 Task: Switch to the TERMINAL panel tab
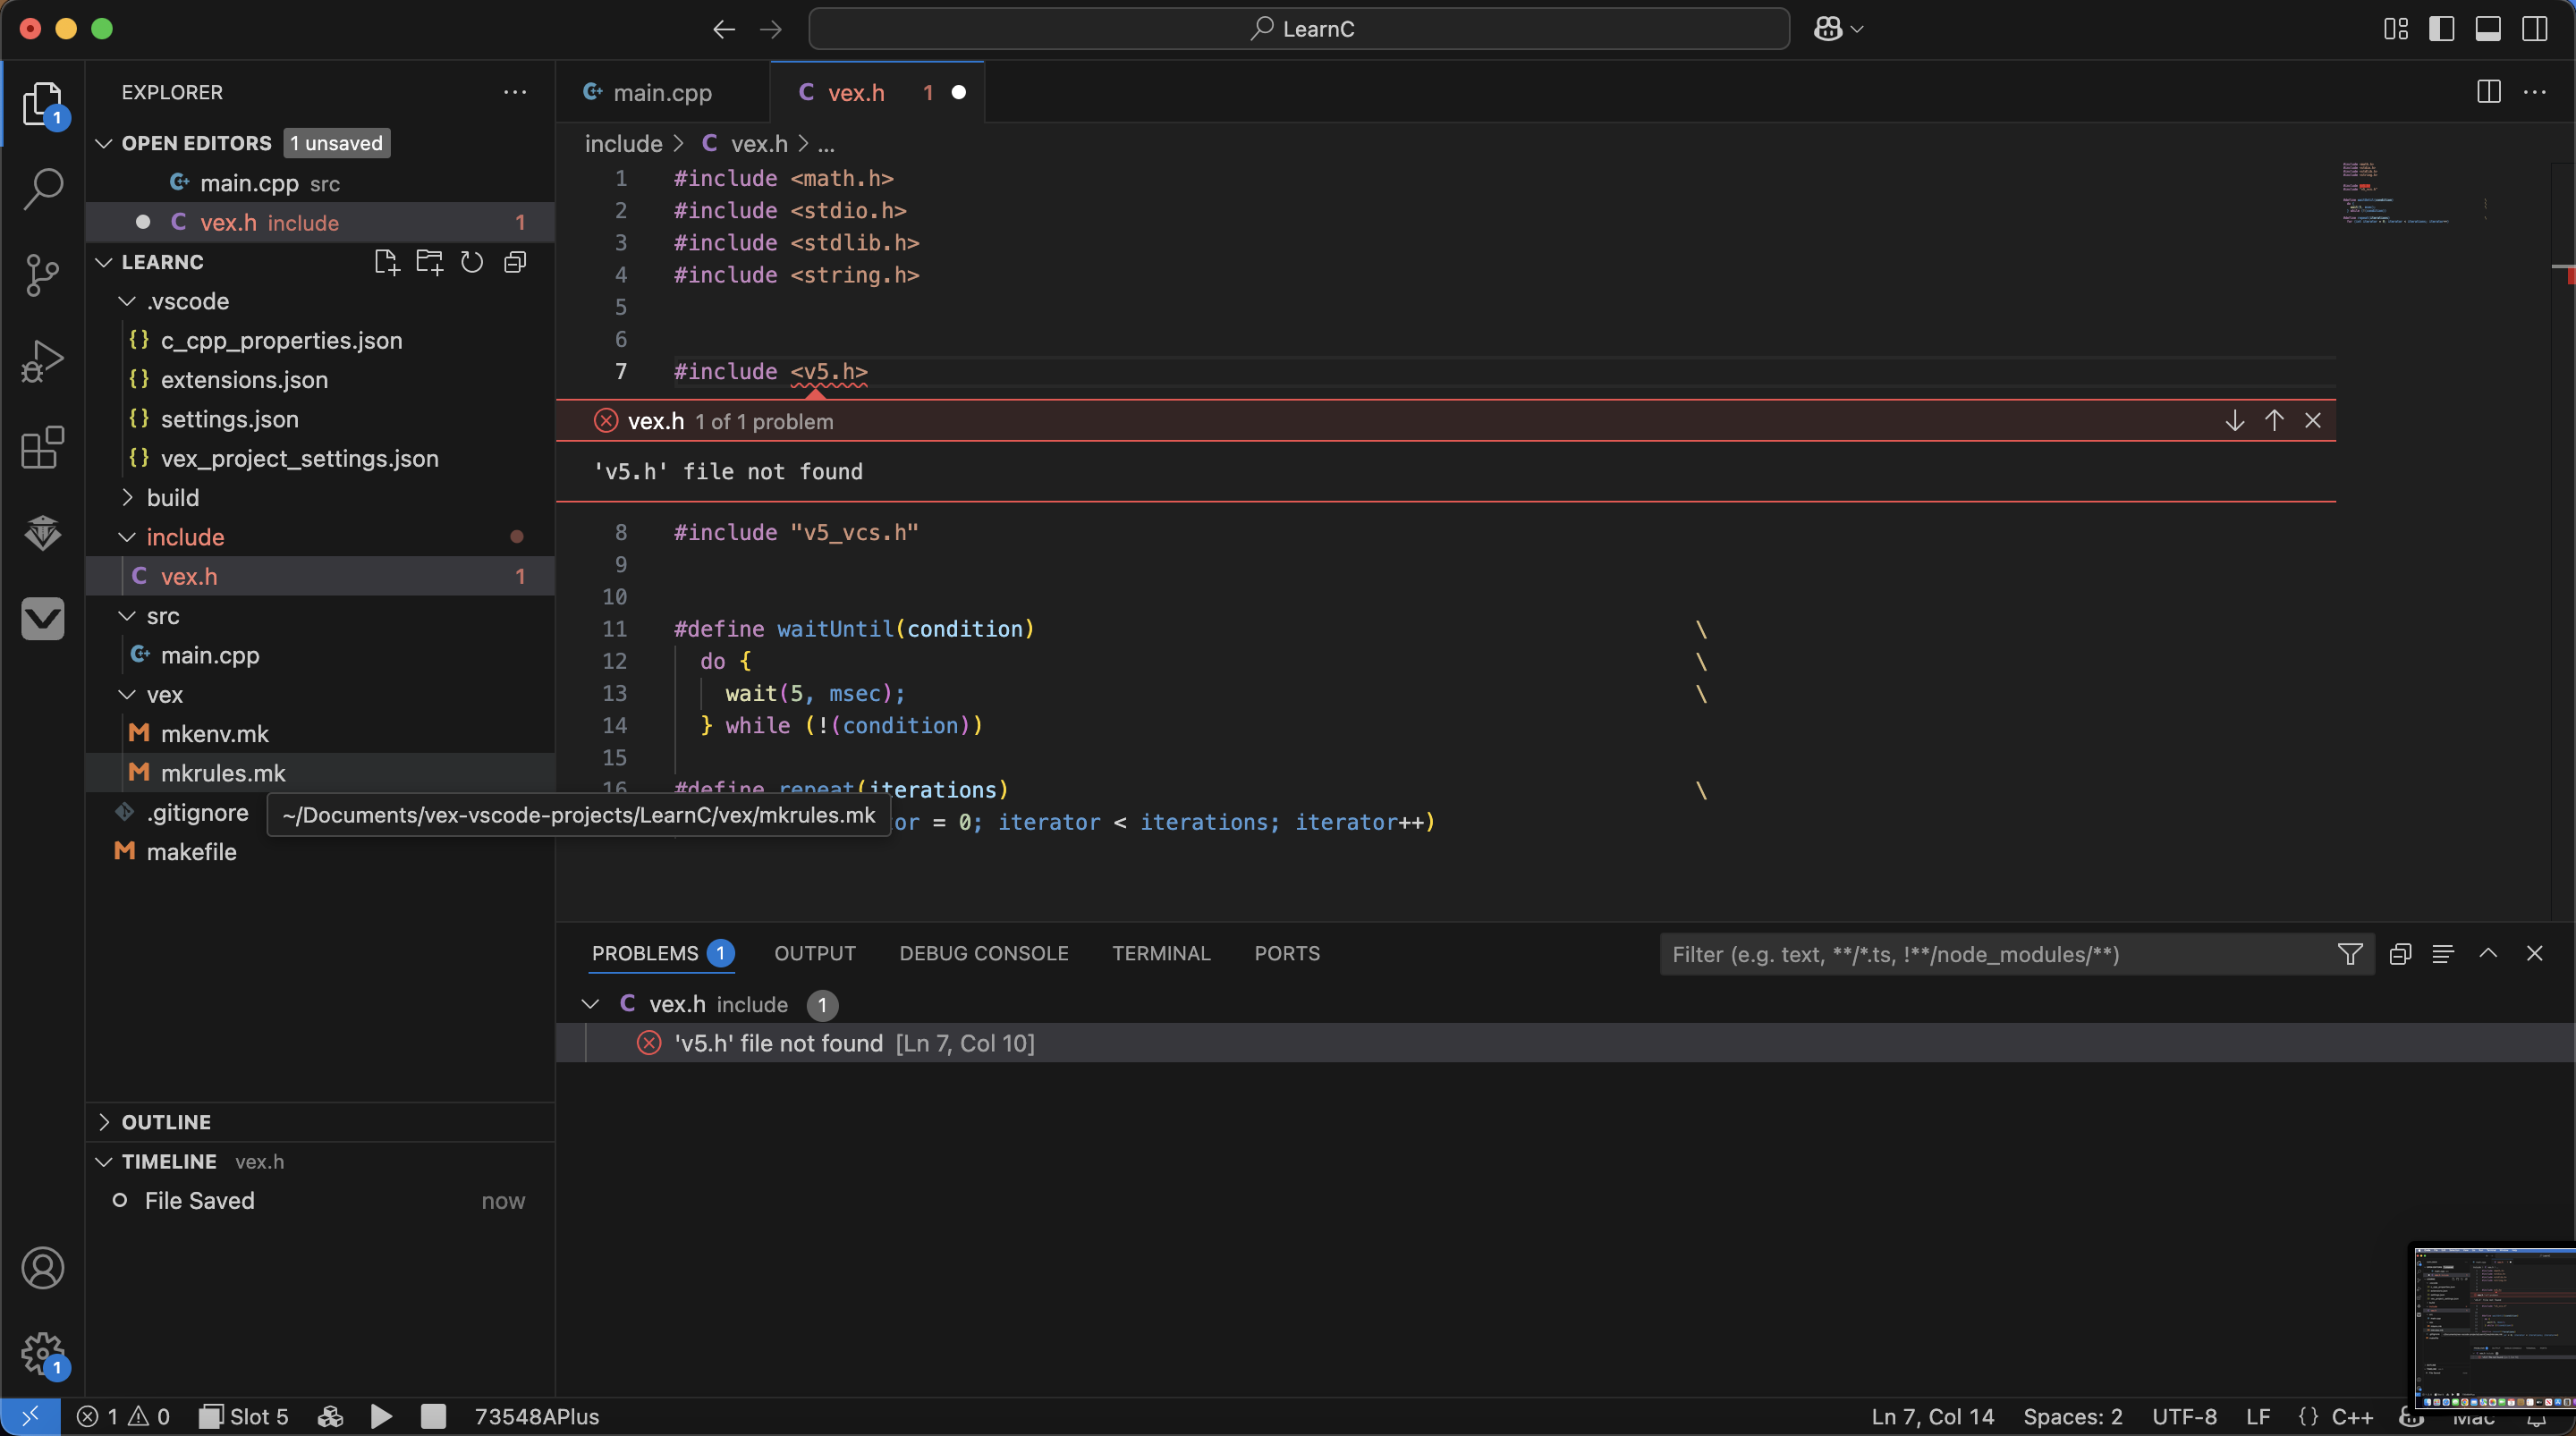coord(1161,953)
